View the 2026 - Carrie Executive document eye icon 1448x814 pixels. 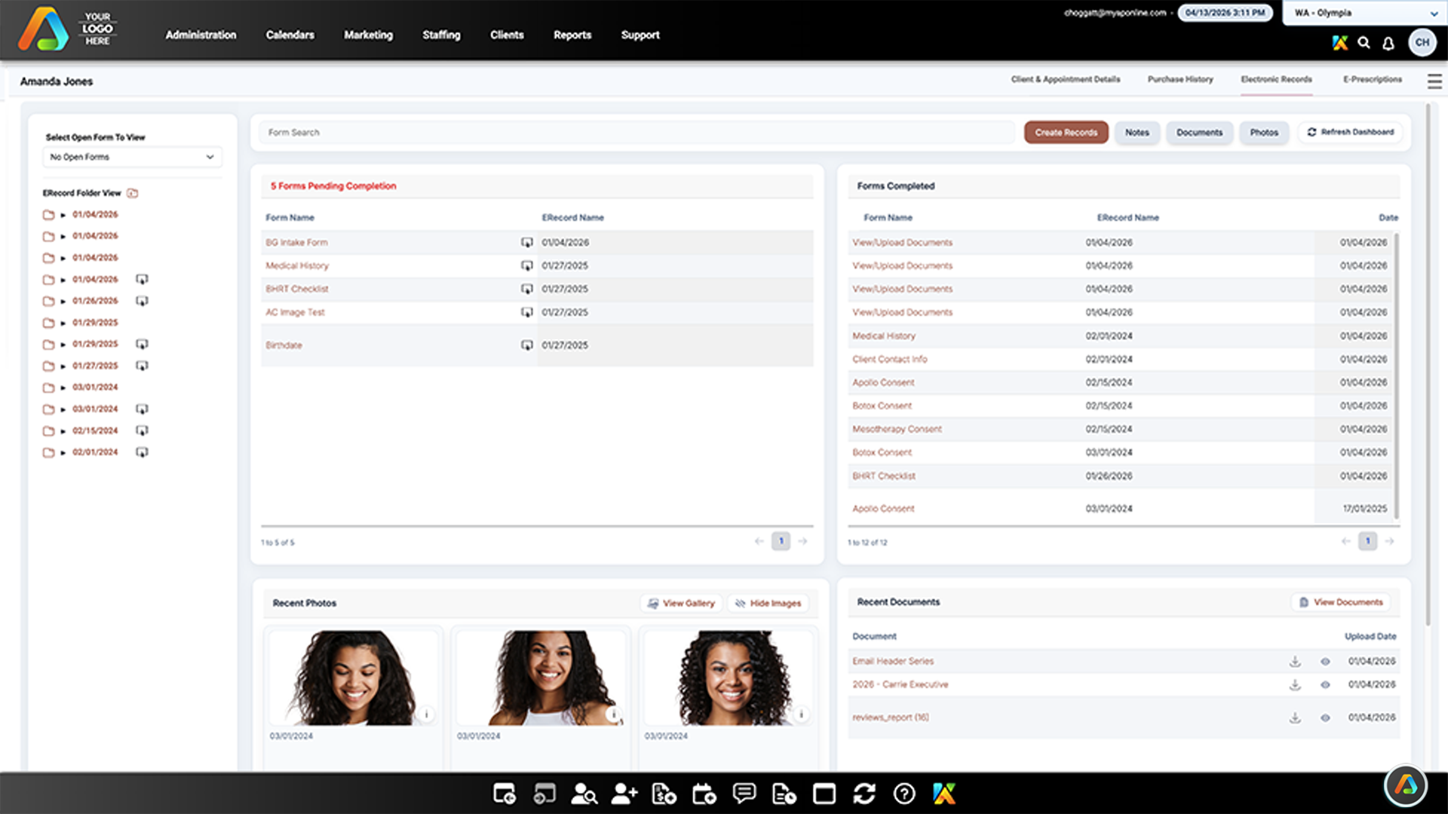(x=1325, y=685)
